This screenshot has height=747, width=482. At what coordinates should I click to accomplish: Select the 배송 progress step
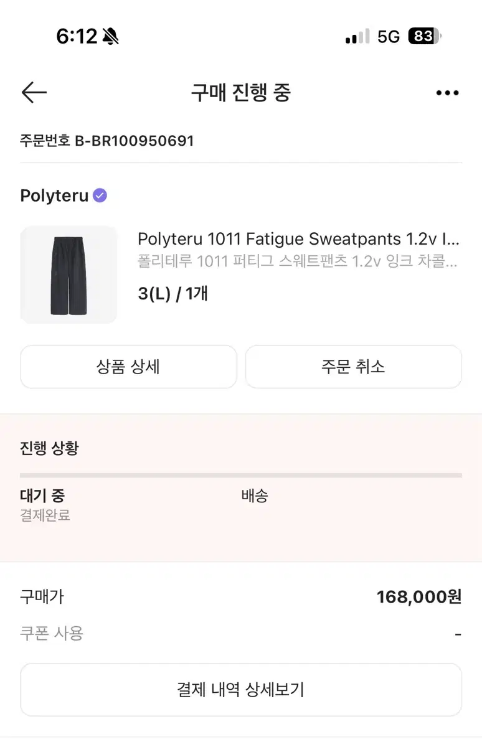[x=255, y=496]
